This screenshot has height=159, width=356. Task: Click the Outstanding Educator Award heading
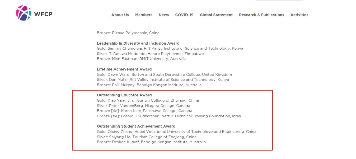124,95
